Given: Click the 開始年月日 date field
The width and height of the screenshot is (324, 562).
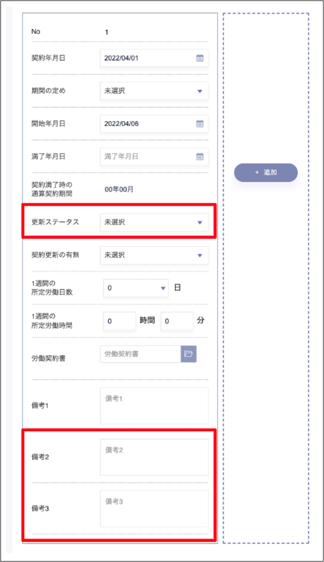Looking at the screenshot, I should 145,124.
